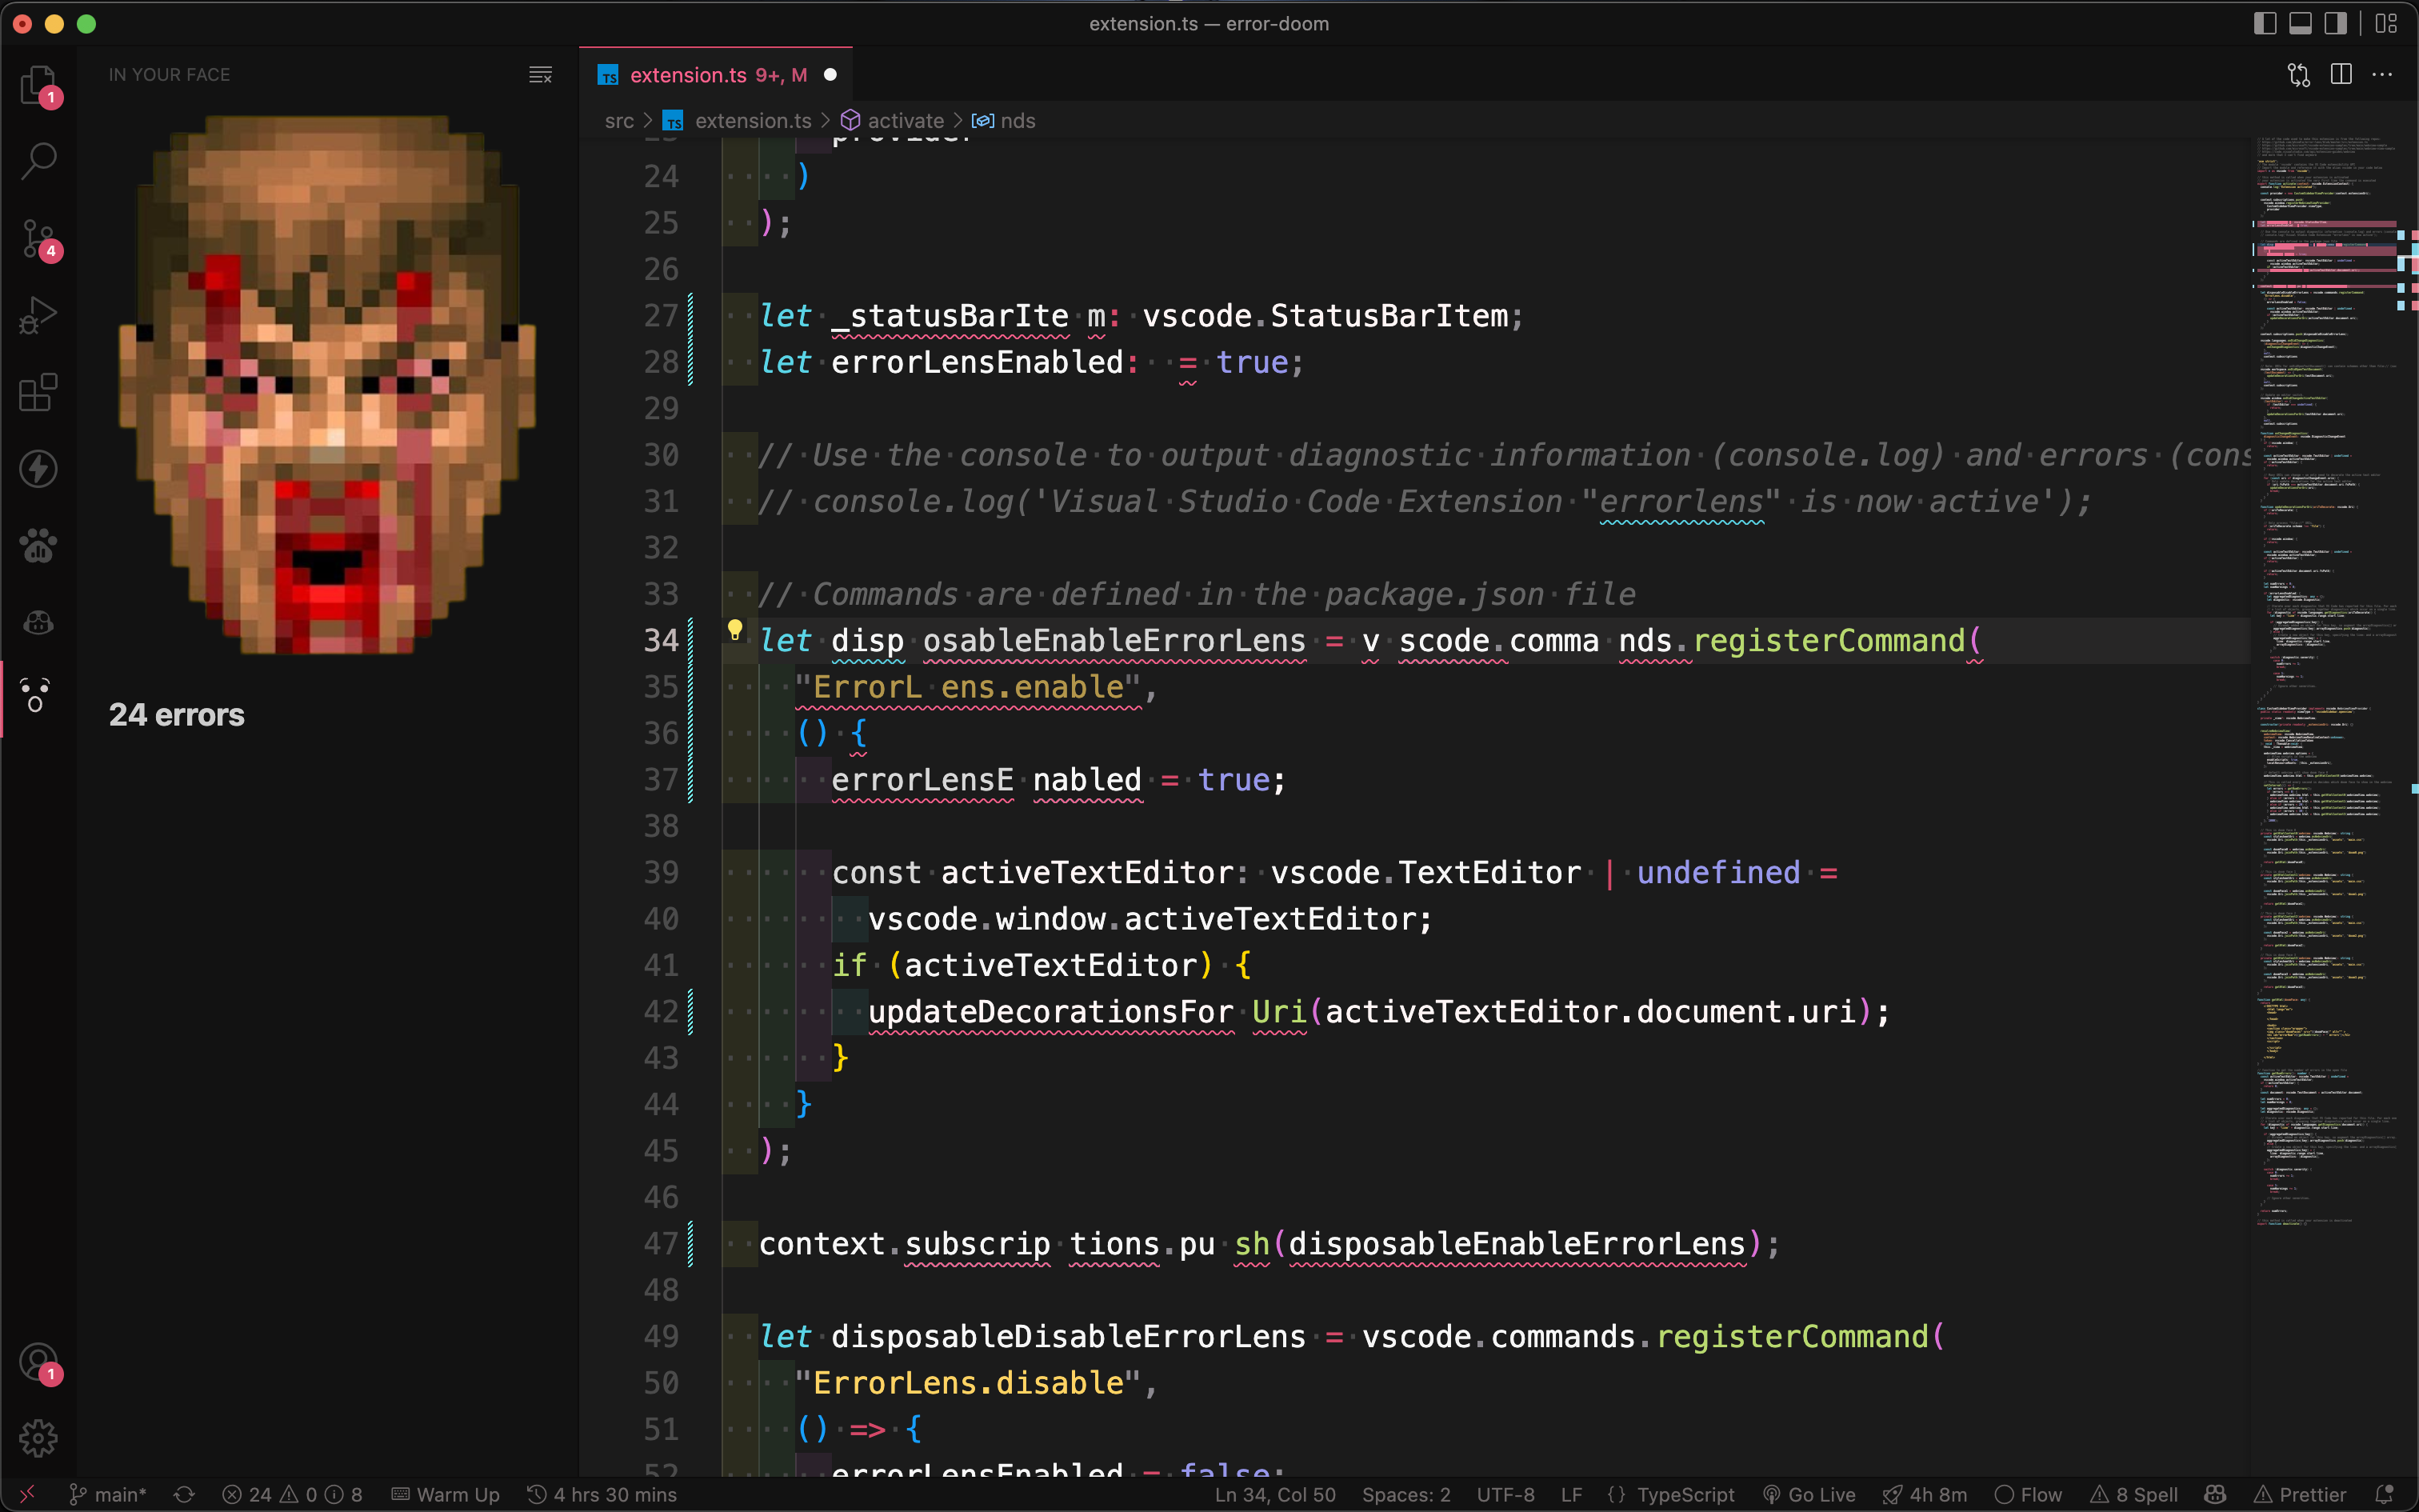Click Go Live in status bar
The width and height of the screenshot is (2419, 1512).
tap(1809, 1494)
